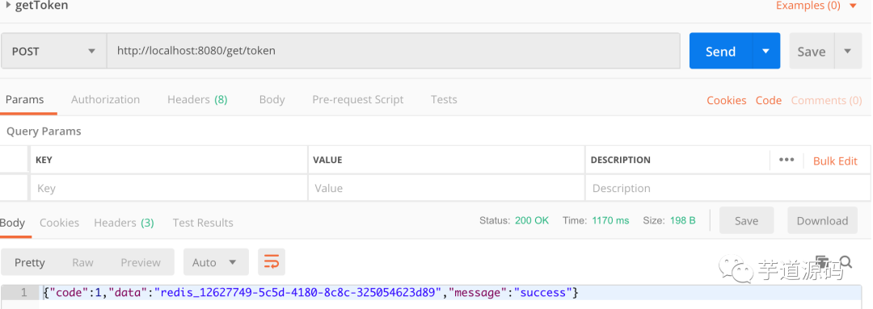The image size is (873, 309).
Task: Click the Bulk Edit link
Action: 835,161
